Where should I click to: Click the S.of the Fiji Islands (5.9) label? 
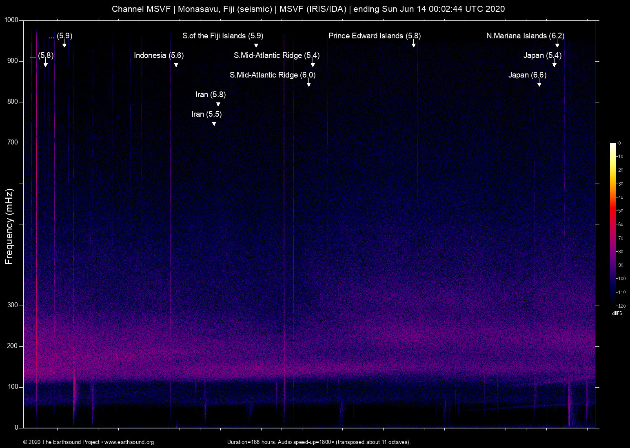tap(222, 36)
